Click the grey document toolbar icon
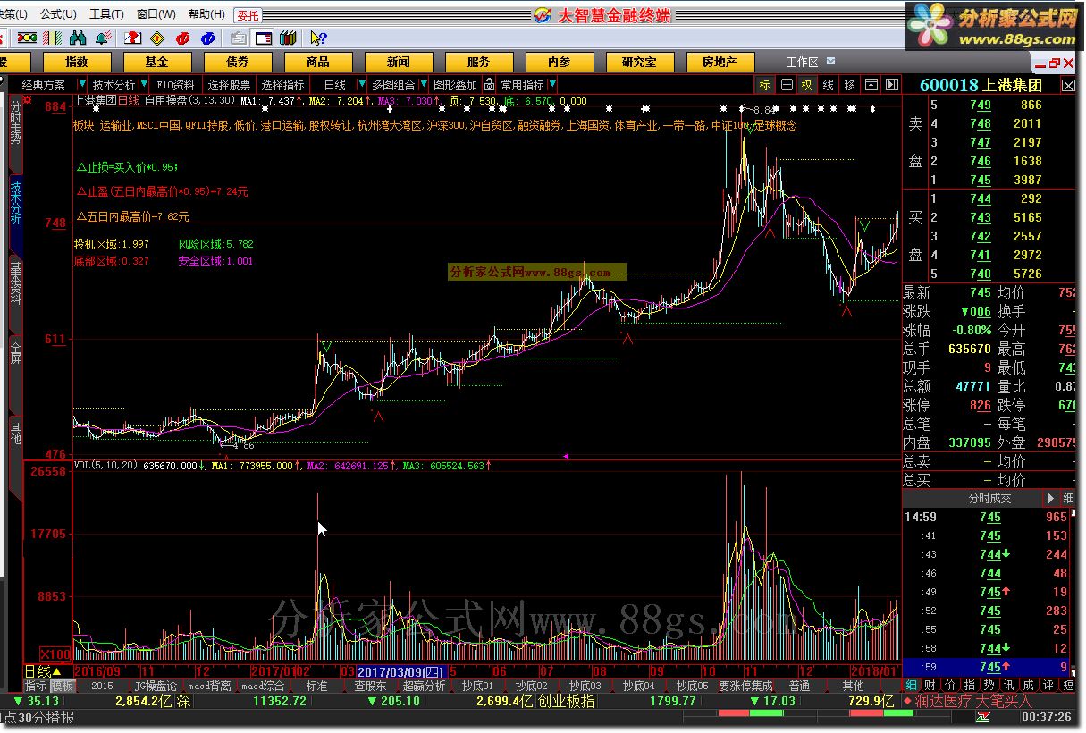 [239, 38]
